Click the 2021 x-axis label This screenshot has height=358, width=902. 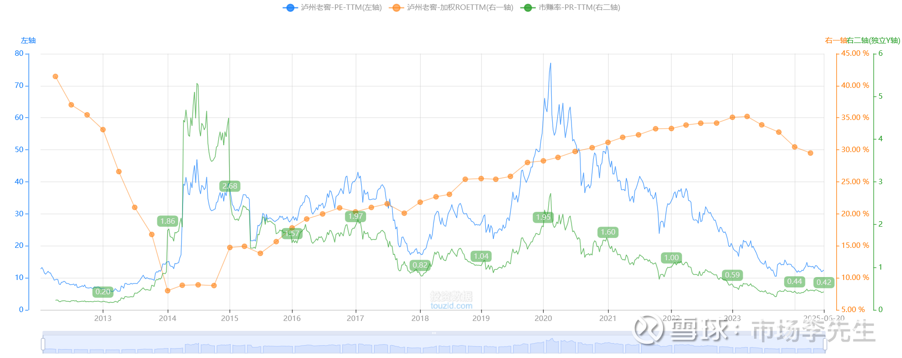tap(608, 318)
